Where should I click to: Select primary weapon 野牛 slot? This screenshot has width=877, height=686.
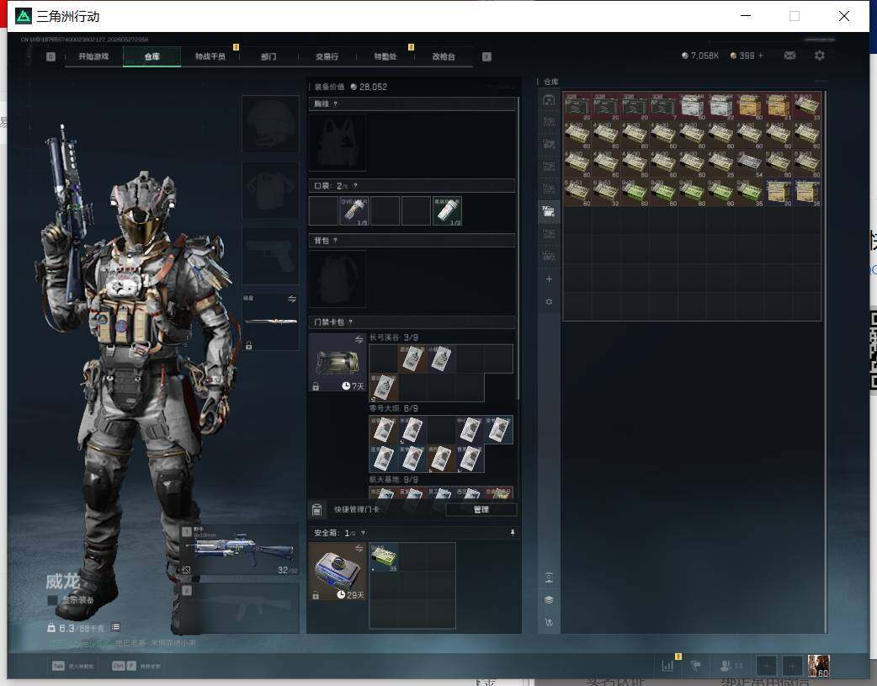coord(239,550)
